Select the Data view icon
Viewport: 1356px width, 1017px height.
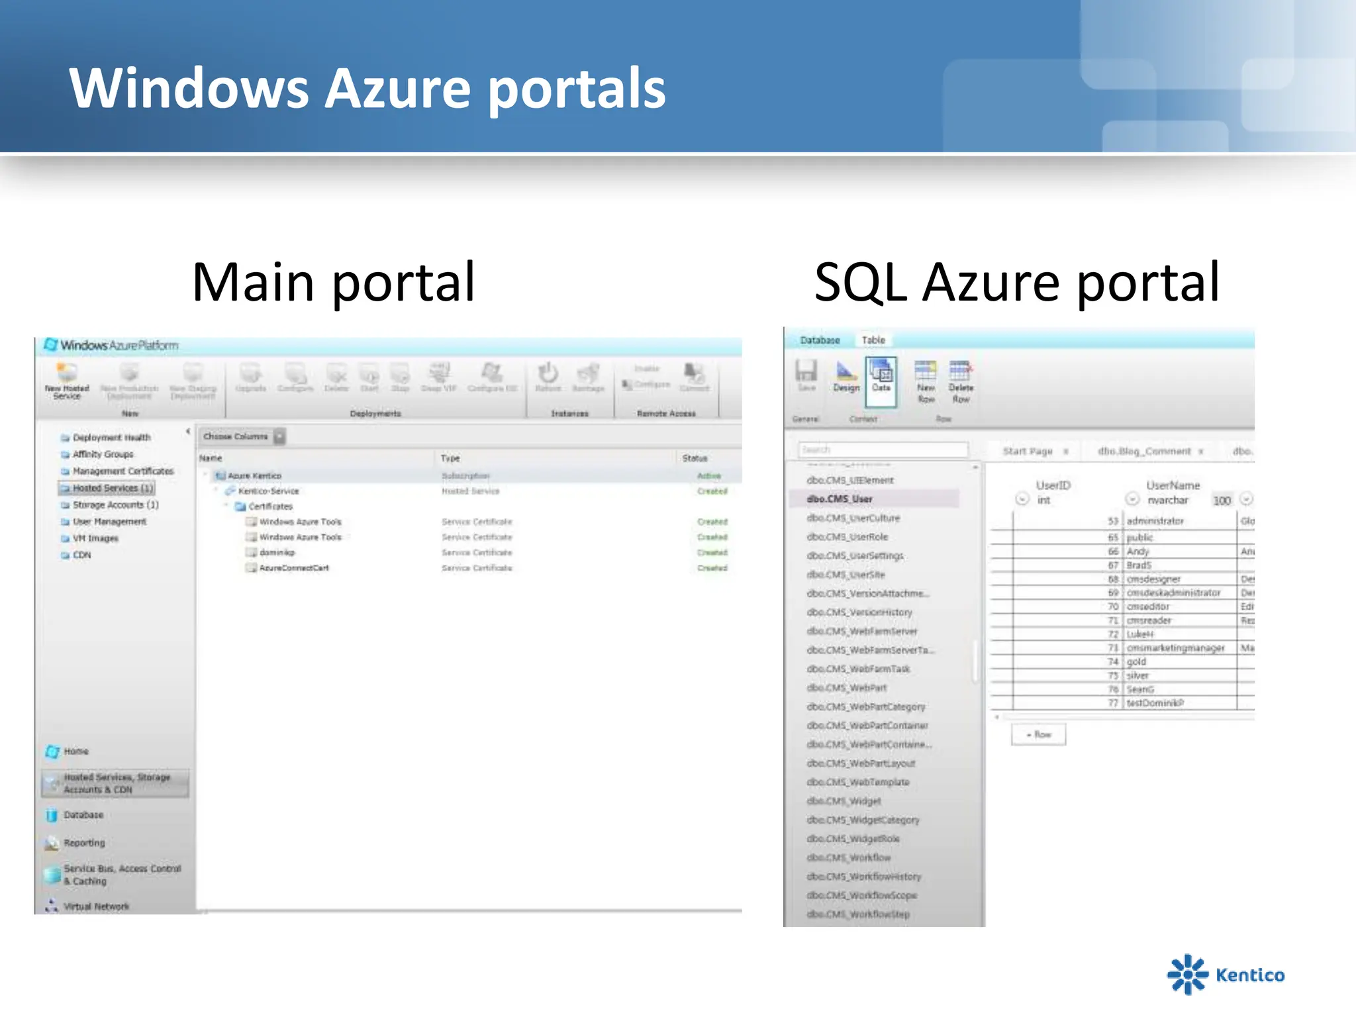click(881, 381)
